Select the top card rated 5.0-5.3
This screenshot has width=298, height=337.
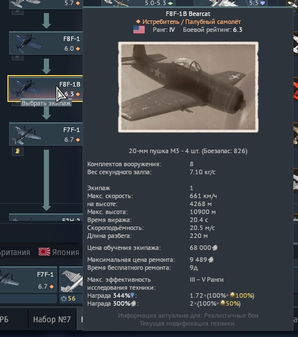point(138,3)
